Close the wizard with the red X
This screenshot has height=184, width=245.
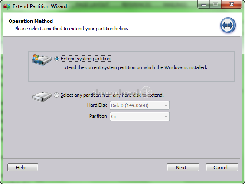pyautogui.click(x=232, y=5)
